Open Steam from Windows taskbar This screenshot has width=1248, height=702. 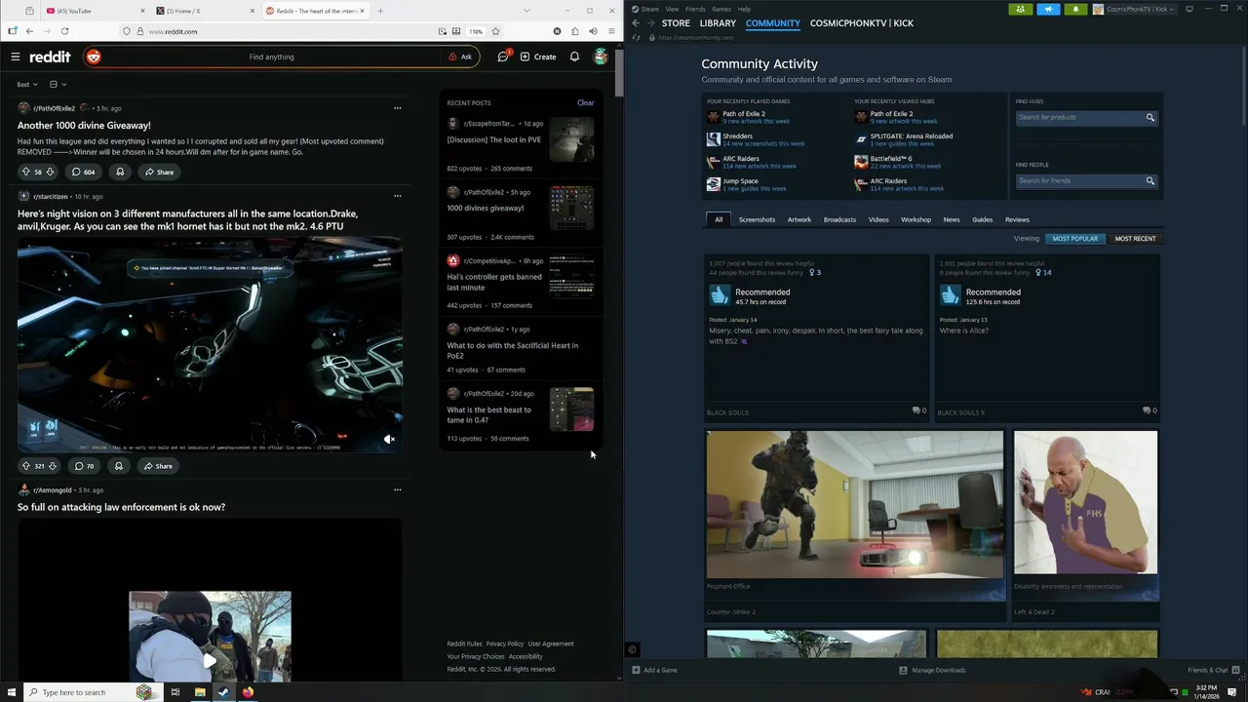223,692
